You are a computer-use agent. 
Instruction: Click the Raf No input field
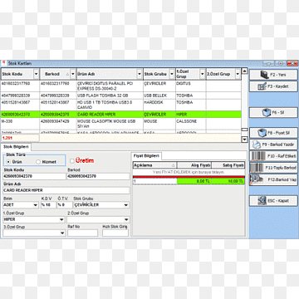click(82, 233)
